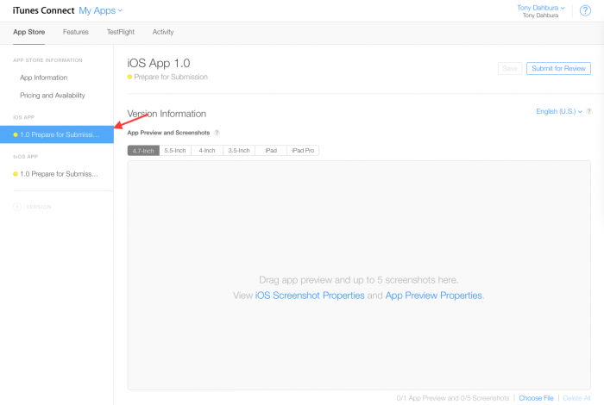This screenshot has height=405, width=604.
Task: Click the screenshot drop area
Action: 359,276
